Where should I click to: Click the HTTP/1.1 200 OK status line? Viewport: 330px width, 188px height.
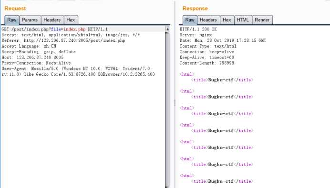[198, 29]
